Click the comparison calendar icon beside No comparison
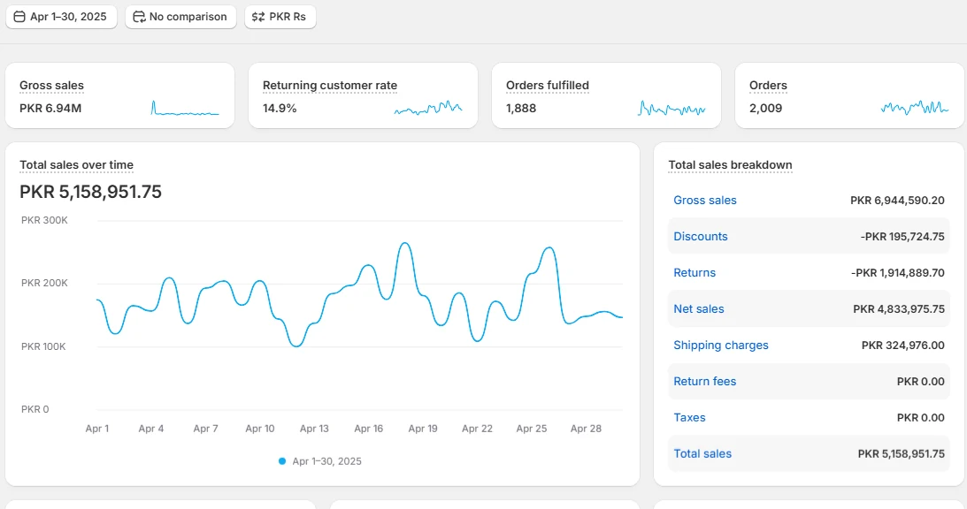 tap(140, 17)
